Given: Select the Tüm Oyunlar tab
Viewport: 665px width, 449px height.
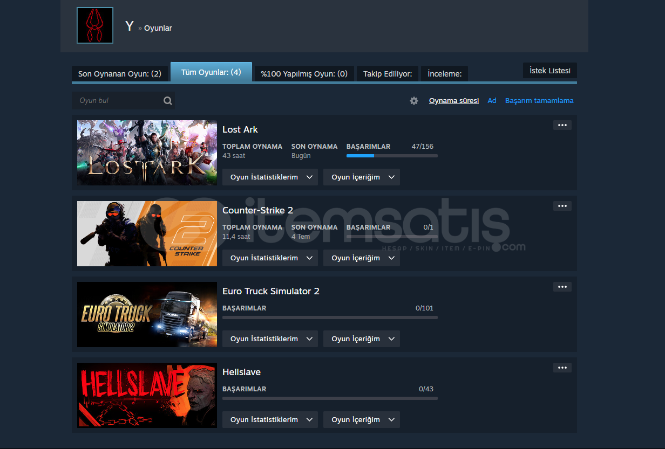Looking at the screenshot, I should (211, 72).
